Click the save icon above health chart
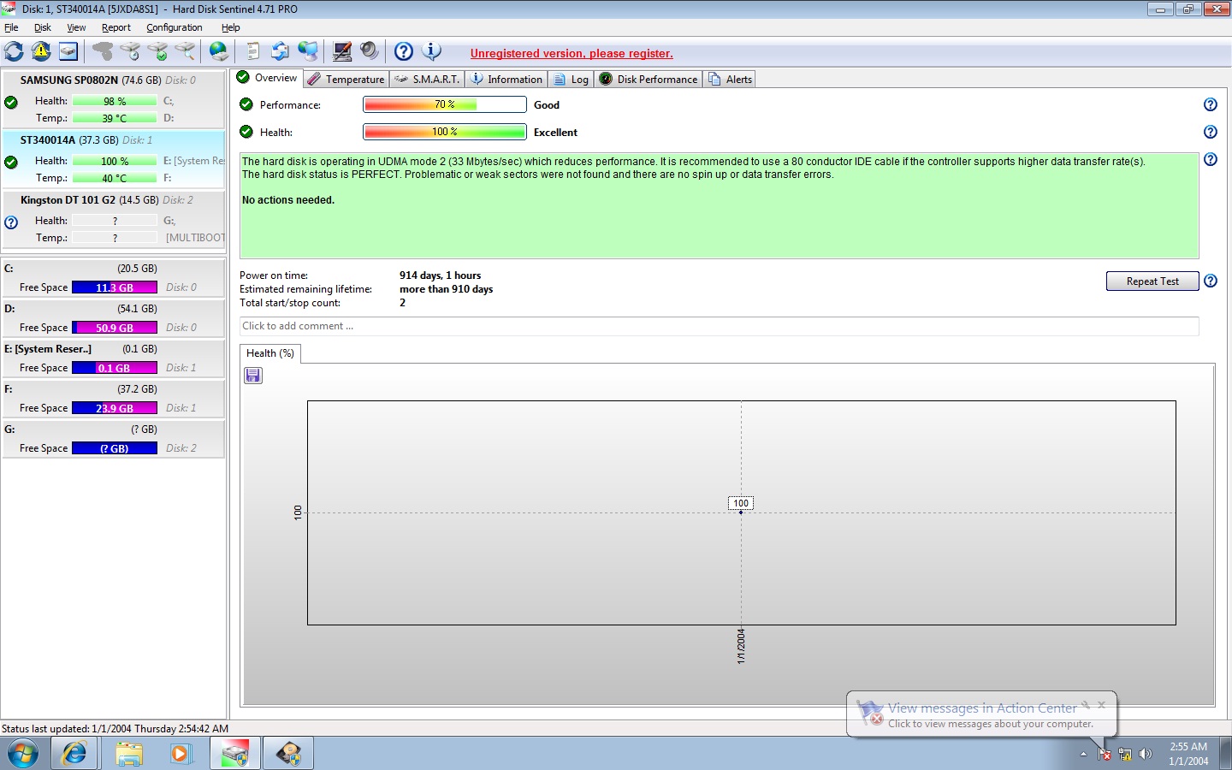This screenshot has width=1232, height=770. coord(253,376)
